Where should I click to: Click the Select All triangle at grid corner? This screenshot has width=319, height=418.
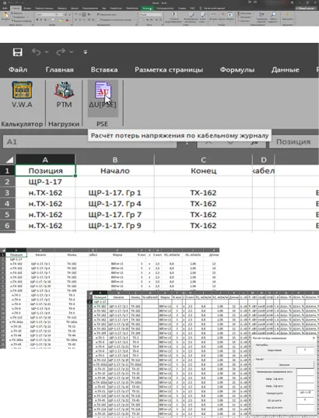point(9,160)
